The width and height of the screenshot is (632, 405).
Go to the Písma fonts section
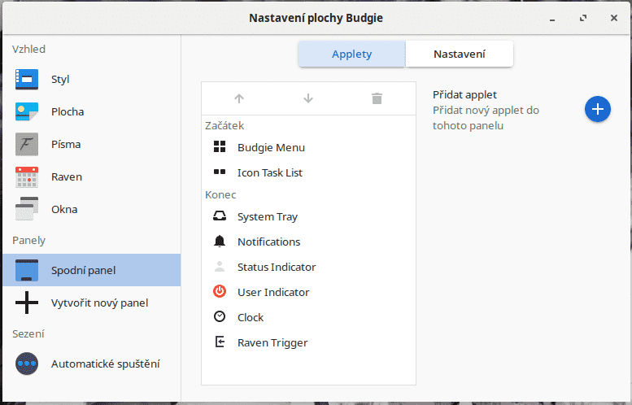(x=66, y=144)
